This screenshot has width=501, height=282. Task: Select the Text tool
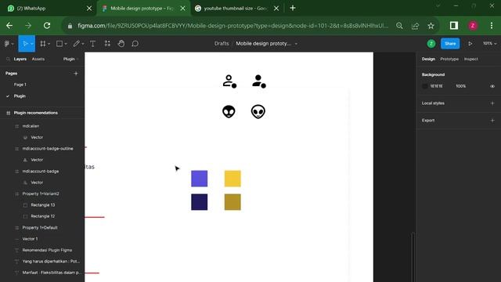pyautogui.click(x=92, y=44)
